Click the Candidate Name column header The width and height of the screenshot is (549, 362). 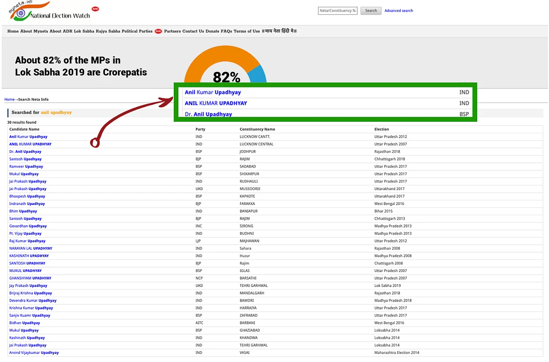(x=24, y=130)
